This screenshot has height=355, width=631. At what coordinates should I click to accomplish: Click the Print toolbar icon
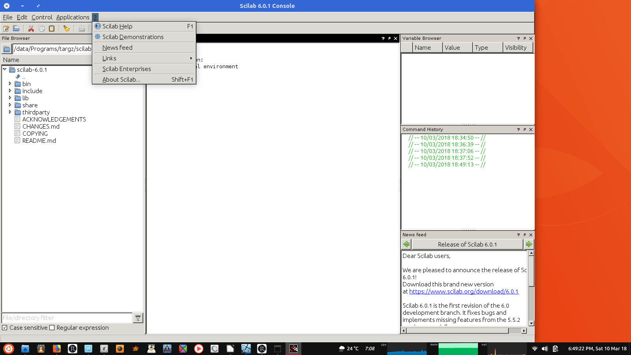coord(82,28)
